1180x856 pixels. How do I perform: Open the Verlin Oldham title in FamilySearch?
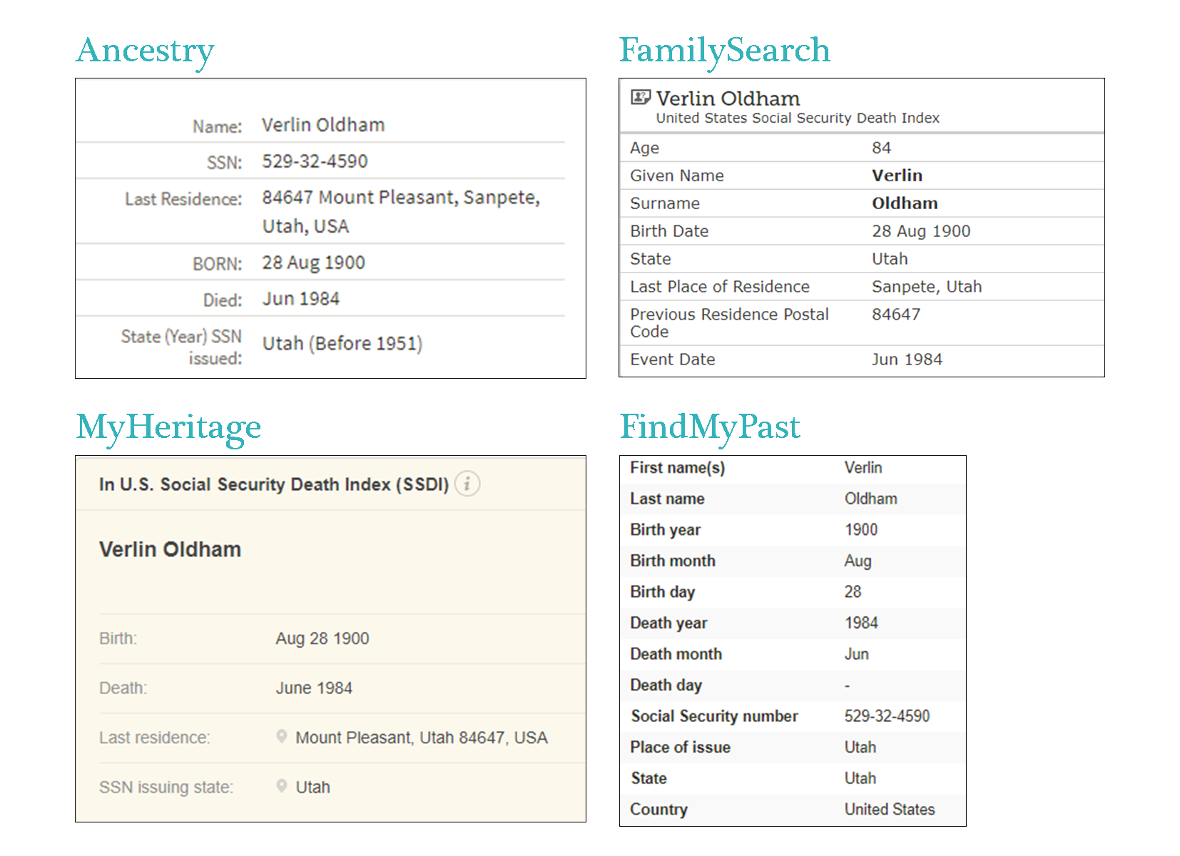(x=728, y=98)
